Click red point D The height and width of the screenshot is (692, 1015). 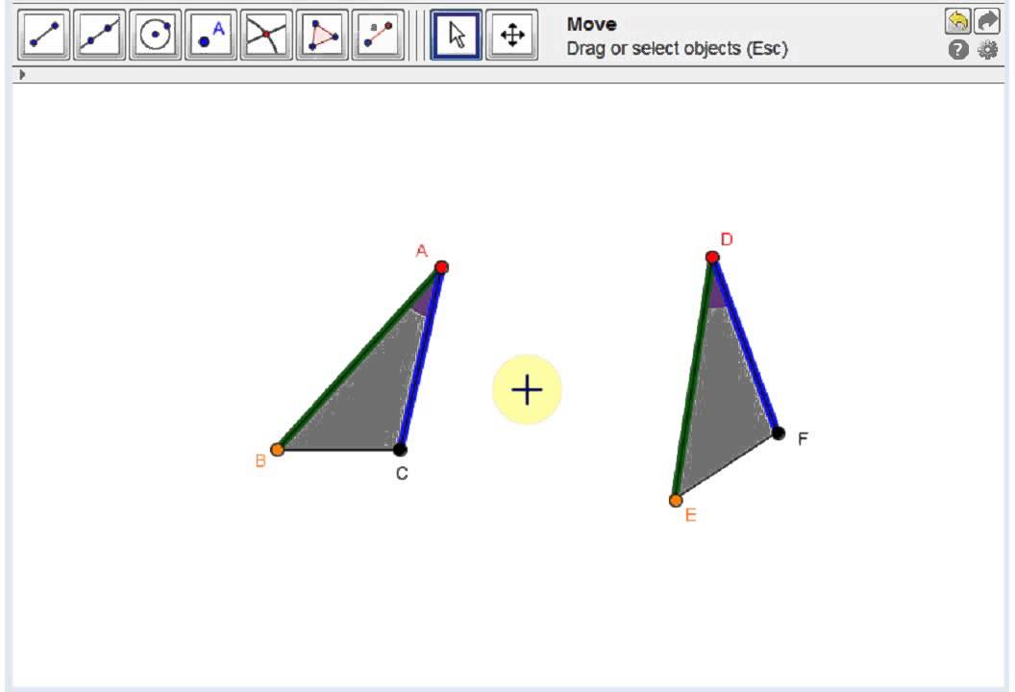point(712,258)
